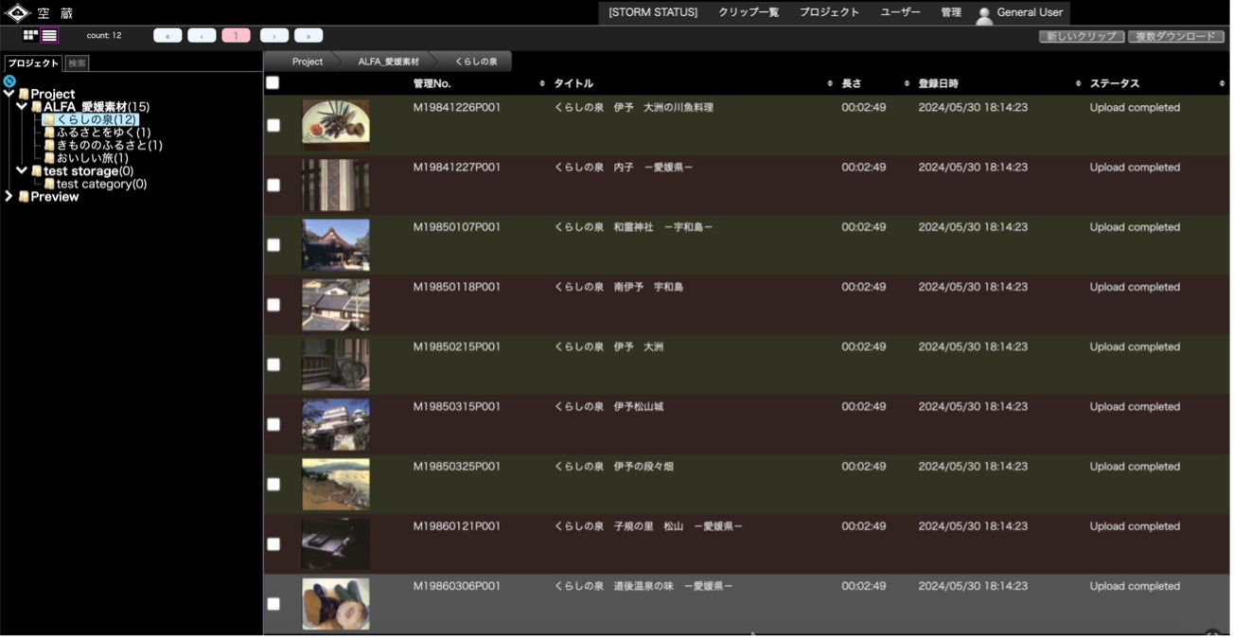Click the 新しいクリップ button
The height and width of the screenshot is (639, 1234).
[x=1082, y=37]
